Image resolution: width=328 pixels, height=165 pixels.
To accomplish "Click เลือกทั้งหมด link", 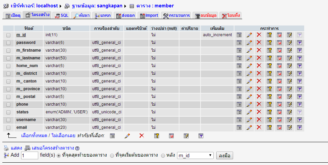I will [x=34, y=136].
